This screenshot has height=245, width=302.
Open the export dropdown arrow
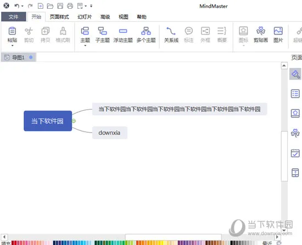86,6
